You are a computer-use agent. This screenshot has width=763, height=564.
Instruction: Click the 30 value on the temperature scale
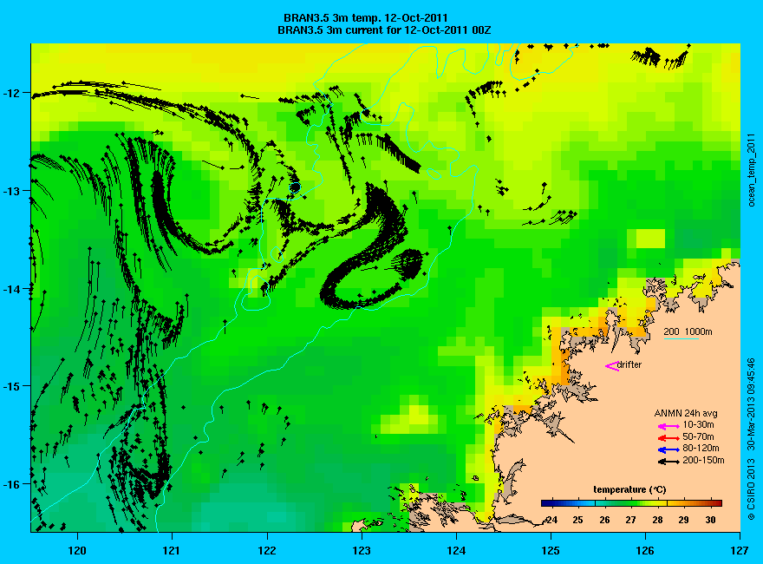(x=710, y=520)
